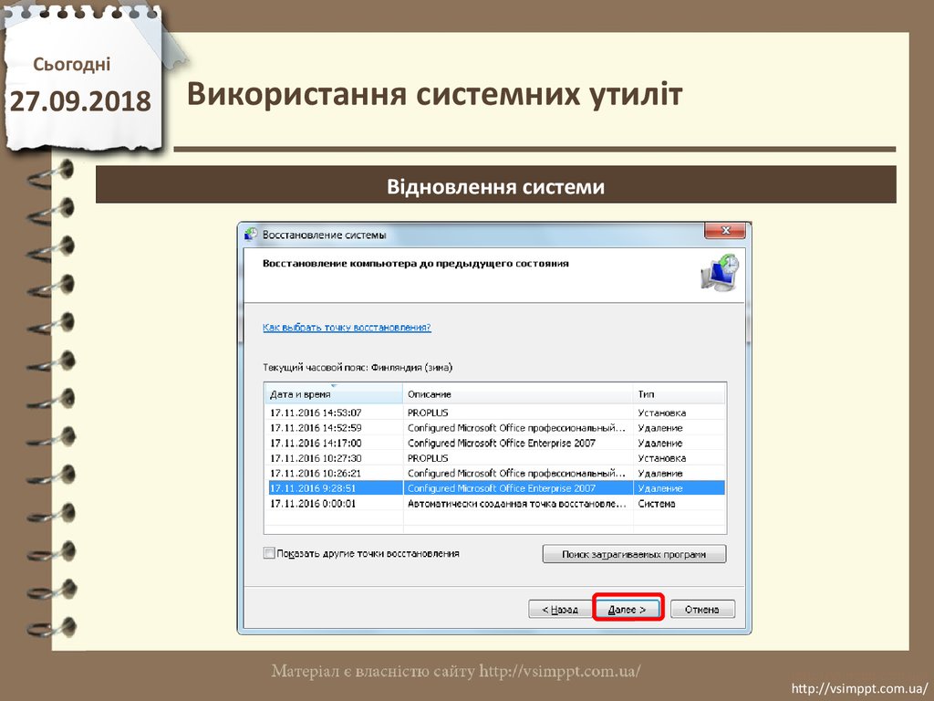The image size is (934, 701).
Task: Close the Восстановление системы dialog
Action: pos(726,232)
